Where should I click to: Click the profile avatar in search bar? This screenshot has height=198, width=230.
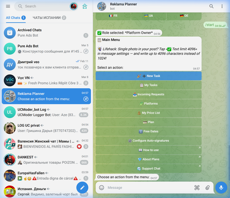(74, 6)
